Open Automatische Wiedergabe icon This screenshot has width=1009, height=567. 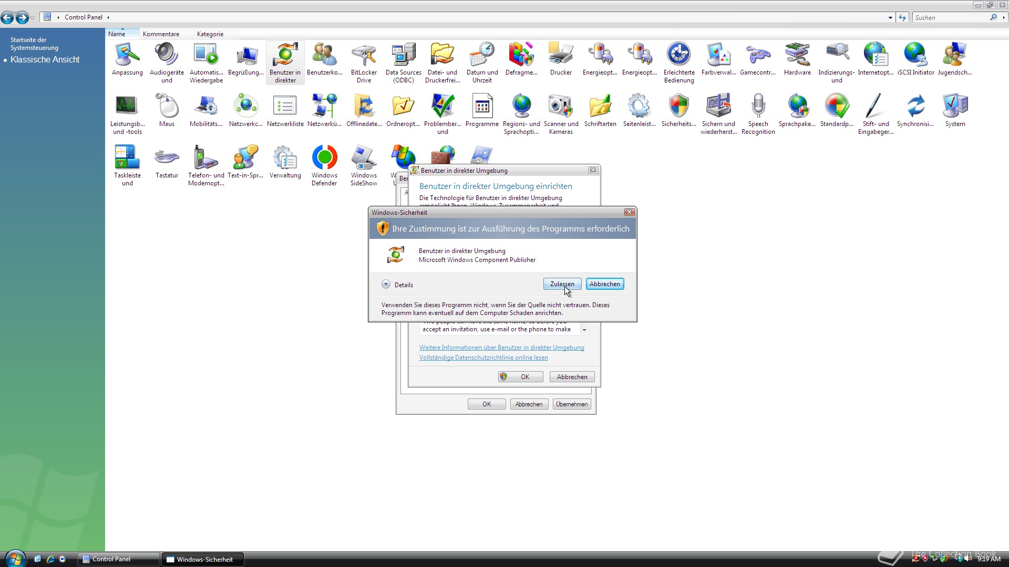point(206,62)
